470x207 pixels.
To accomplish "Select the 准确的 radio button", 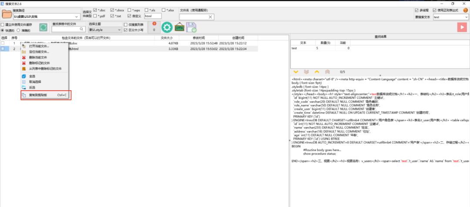I will click(x=19, y=30).
